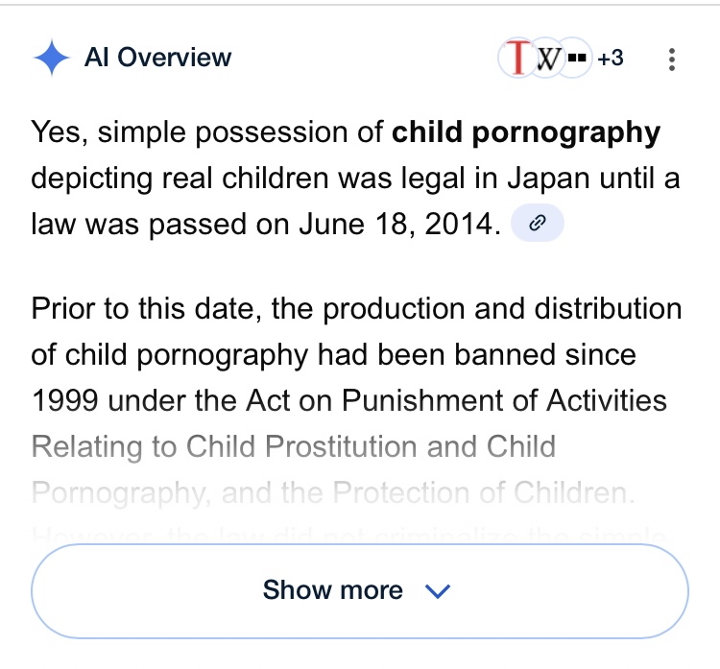The height and width of the screenshot is (669, 720).
Task: Click the date "June 18, 2014"
Action: click(400, 225)
